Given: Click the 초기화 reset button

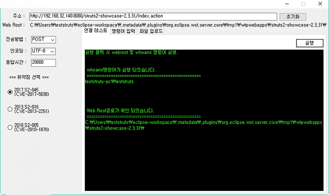Looking at the screenshot, I should click(x=293, y=17).
